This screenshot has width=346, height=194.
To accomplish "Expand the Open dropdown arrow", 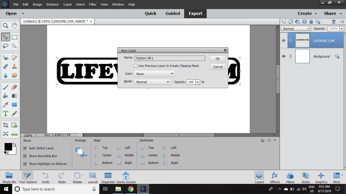I will (23, 14).
